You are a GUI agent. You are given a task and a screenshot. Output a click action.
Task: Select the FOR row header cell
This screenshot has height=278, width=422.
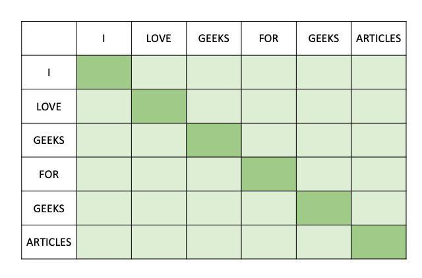click(x=49, y=174)
